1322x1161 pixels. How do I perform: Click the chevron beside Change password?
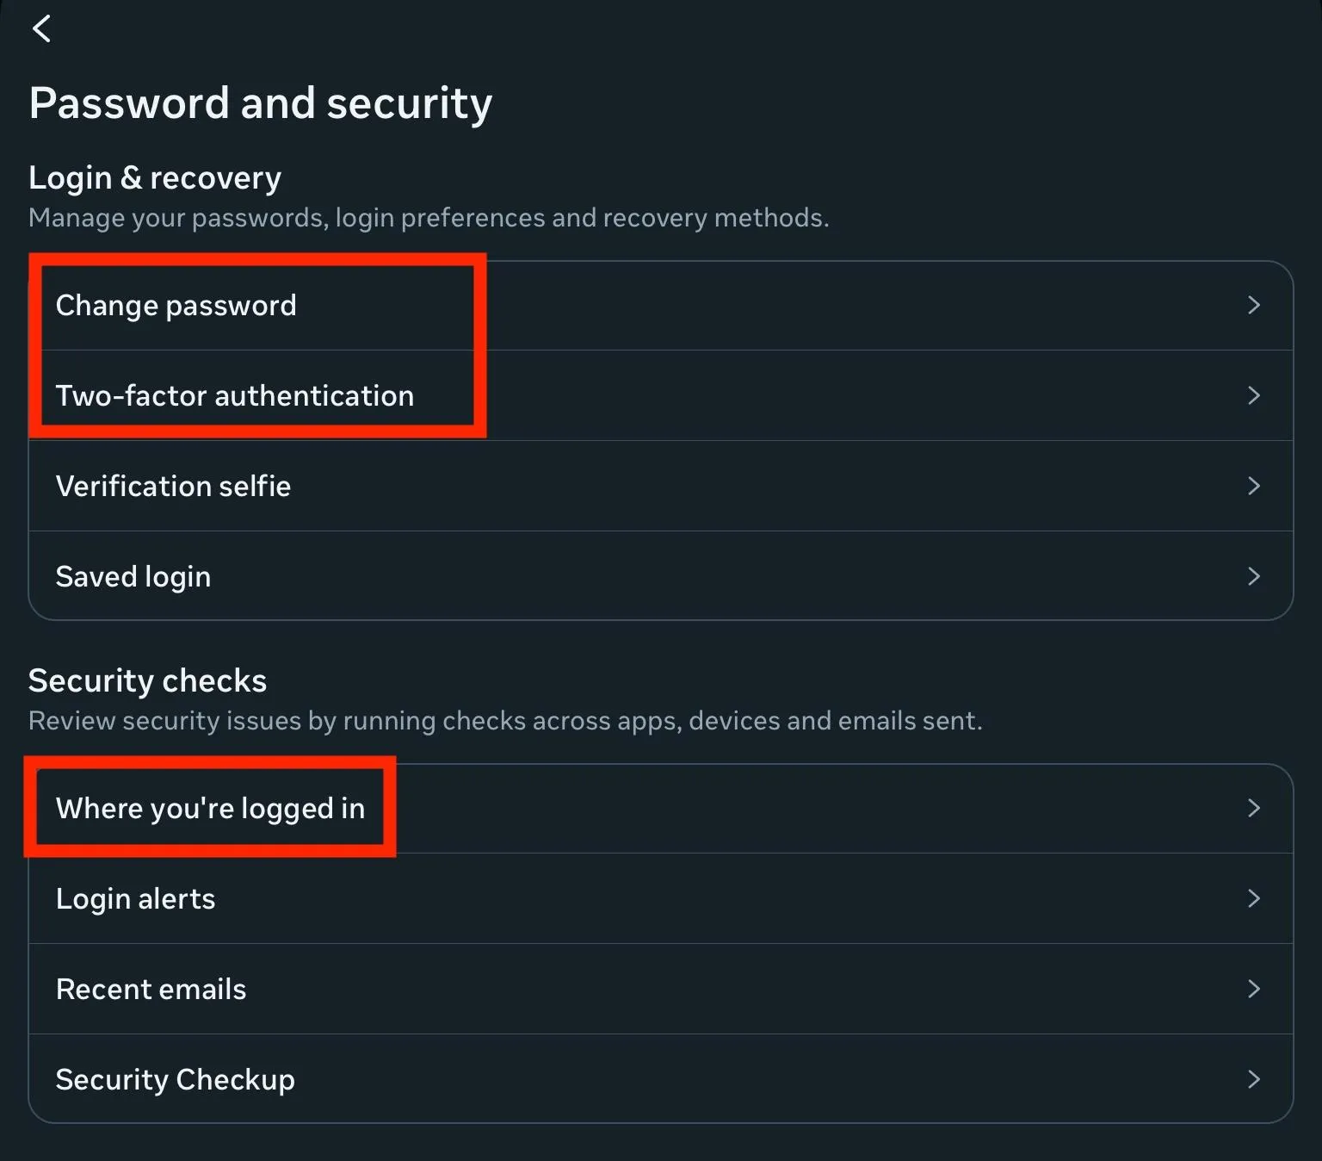(1253, 305)
